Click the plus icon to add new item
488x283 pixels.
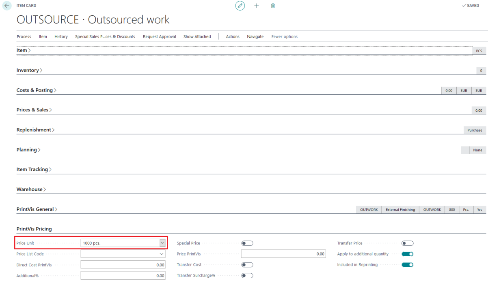click(x=257, y=6)
